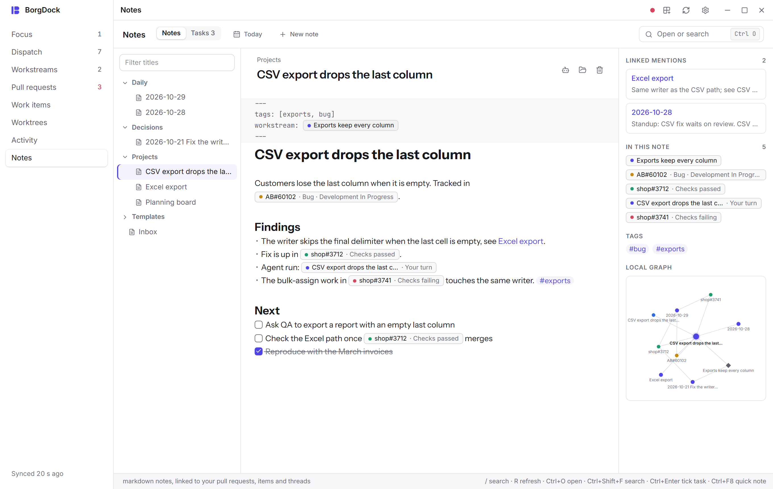Click the file icon of 2026-10-29 note
This screenshot has height=489, width=773.
pyautogui.click(x=139, y=97)
